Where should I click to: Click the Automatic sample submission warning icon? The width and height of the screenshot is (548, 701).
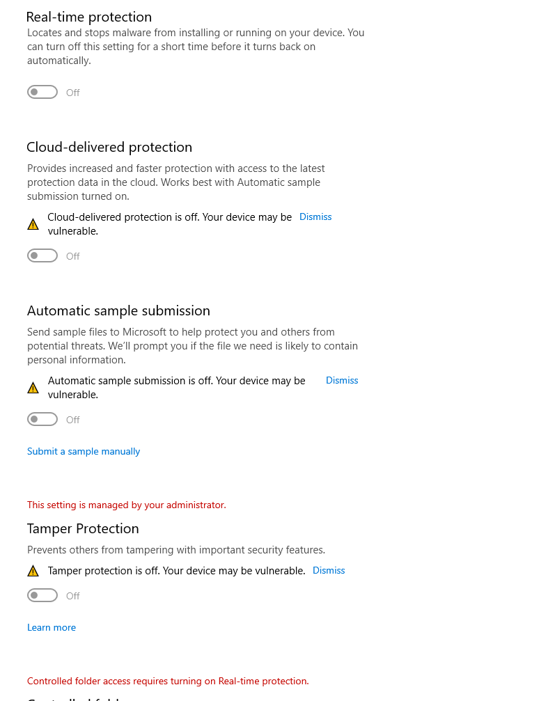33,388
